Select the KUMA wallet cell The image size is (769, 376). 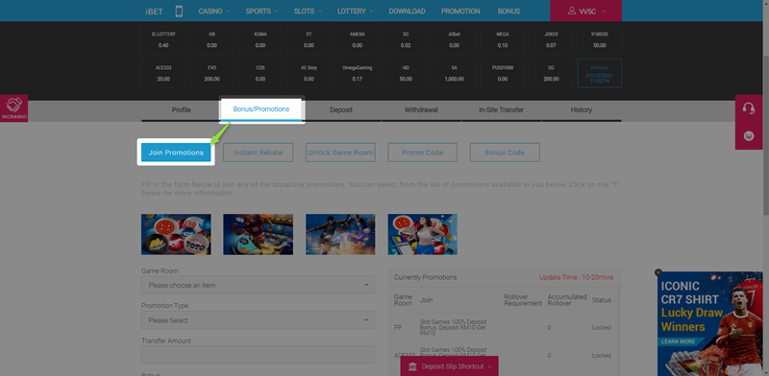[260, 39]
